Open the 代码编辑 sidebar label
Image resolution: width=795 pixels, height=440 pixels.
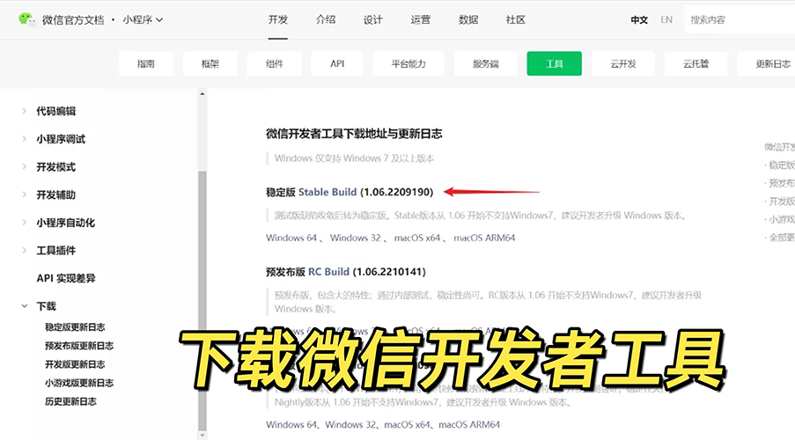click(55, 111)
